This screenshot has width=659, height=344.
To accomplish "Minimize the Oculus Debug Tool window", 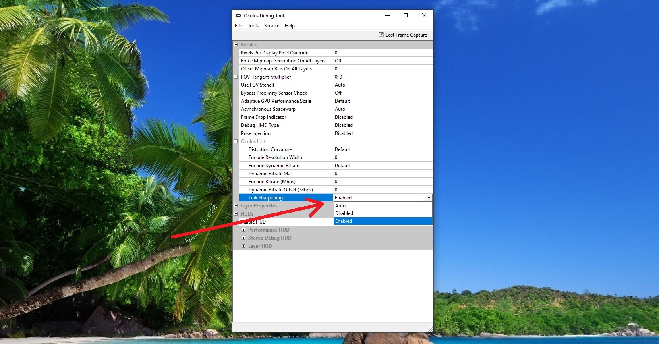I will (388, 15).
